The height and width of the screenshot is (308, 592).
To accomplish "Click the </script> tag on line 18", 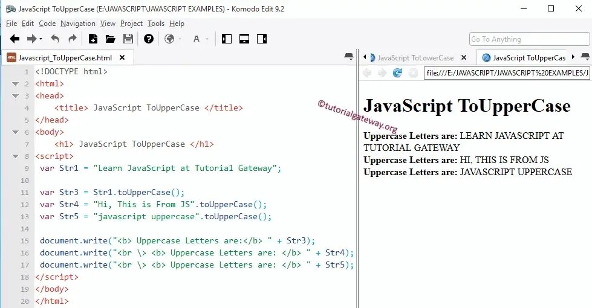I will [57, 277].
